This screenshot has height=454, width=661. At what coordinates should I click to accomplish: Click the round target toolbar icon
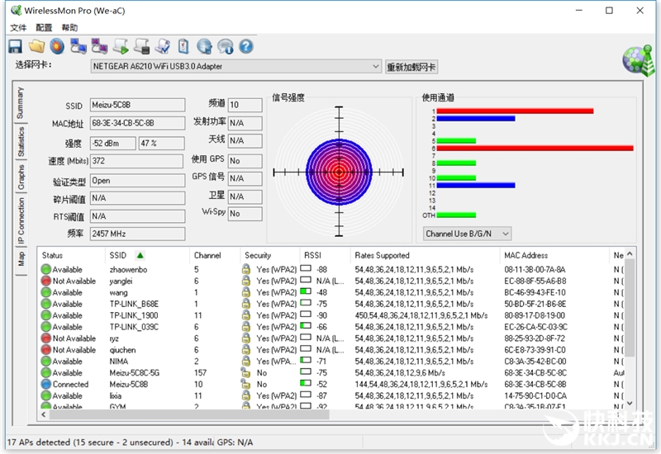point(56,46)
